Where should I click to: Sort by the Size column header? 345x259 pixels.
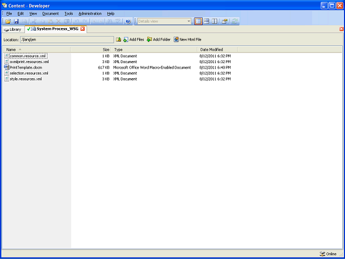91,50
